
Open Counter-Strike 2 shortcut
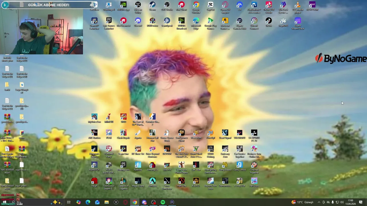pos(152,120)
